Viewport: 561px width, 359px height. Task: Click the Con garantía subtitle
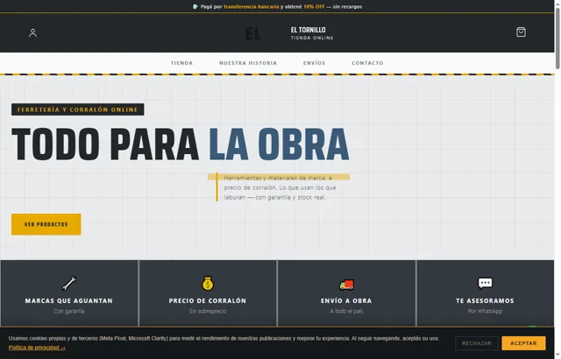click(69, 311)
